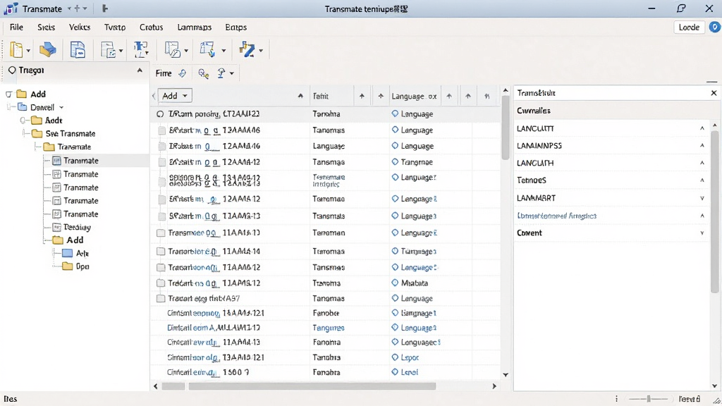Click the three-dot icon in status bar
The height and width of the screenshot is (406, 722).
pos(616,399)
